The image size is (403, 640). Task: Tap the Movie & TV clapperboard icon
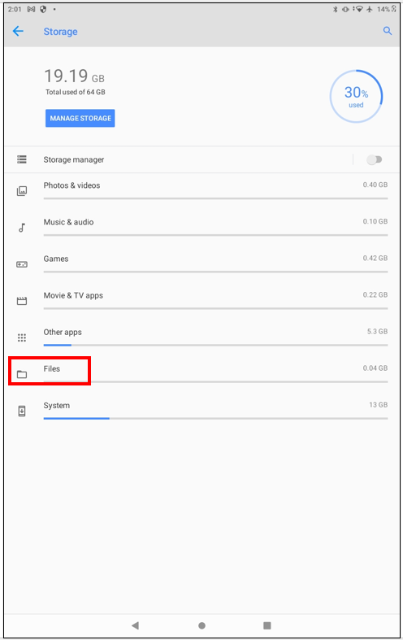click(22, 301)
